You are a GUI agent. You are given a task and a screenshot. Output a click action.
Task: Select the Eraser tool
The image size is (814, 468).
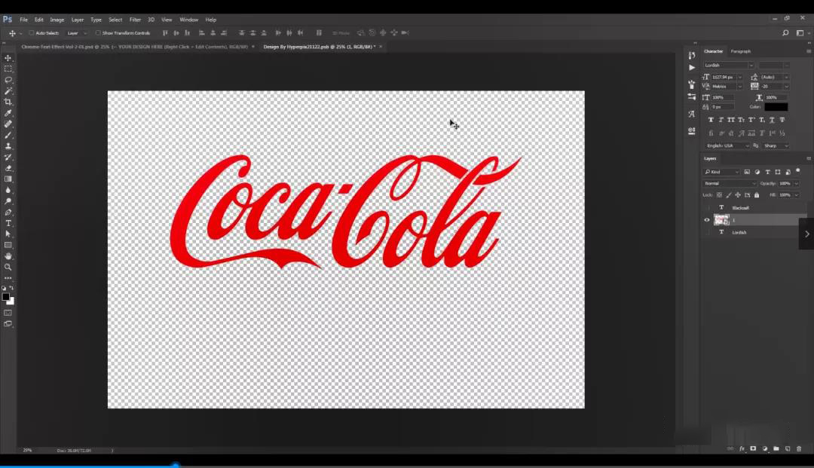click(x=8, y=168)
